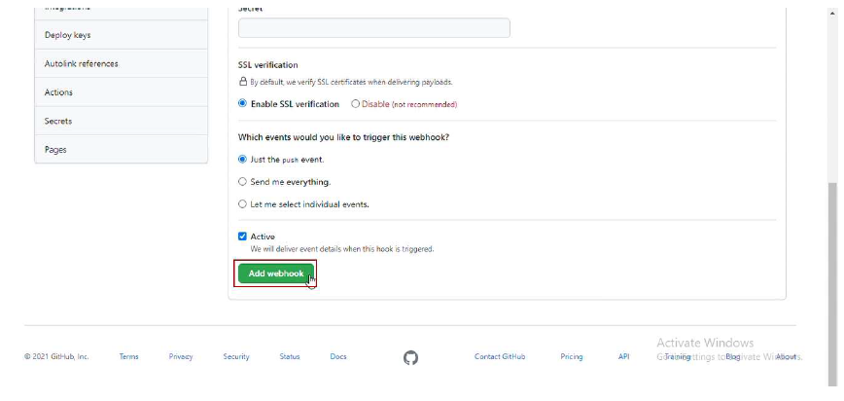The height and width of the screenshot is (401, 844).
Task: Open the Pricing footer link
Action: 572,357
